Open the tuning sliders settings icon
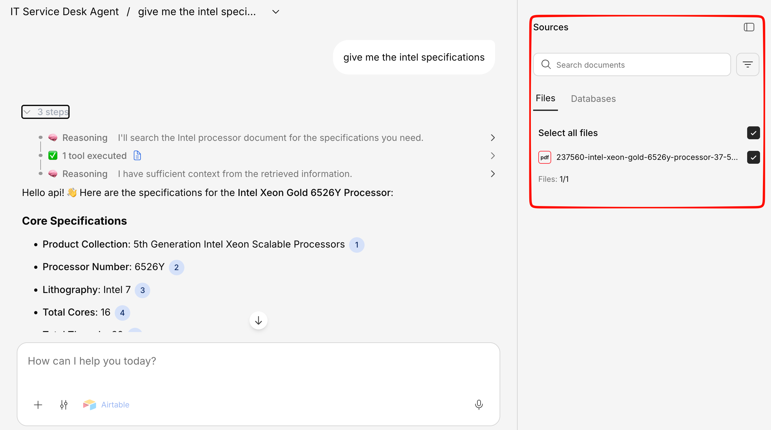The height and width of the screenshot is (430, 771). pyautogui.click(x=64, y=405)
